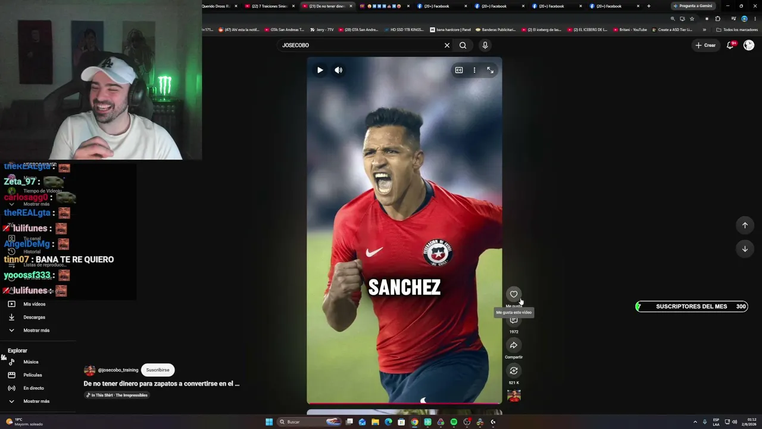This screenshot has width=762, height=429.
Task: Close the 'De no tener dinero' tab
Action: coord(351,6)
